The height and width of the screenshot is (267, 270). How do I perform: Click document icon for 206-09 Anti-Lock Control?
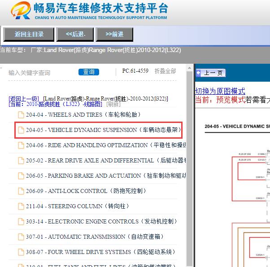tap(21, 191)
